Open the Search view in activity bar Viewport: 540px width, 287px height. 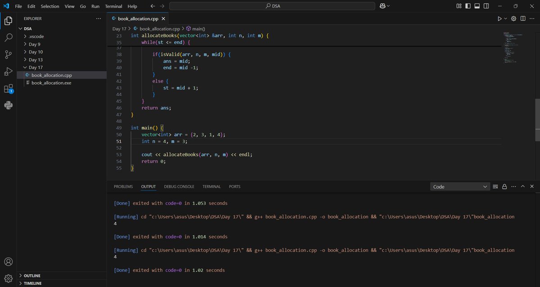pyautogui.click(x=8, y=38)
